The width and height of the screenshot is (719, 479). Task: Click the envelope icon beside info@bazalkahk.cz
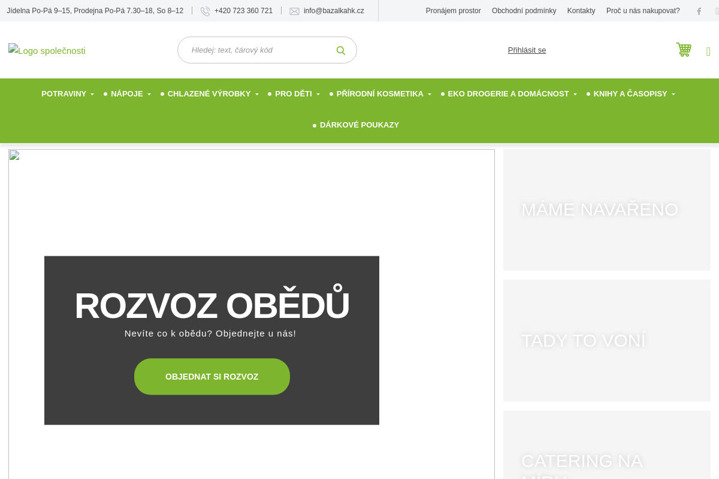pos(294,11)
